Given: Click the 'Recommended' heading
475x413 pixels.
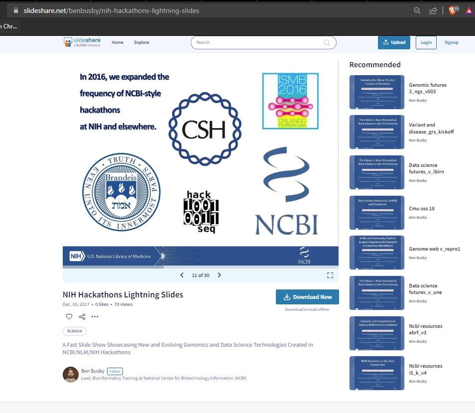Looking at the screenshot, I should coord(375,65).
